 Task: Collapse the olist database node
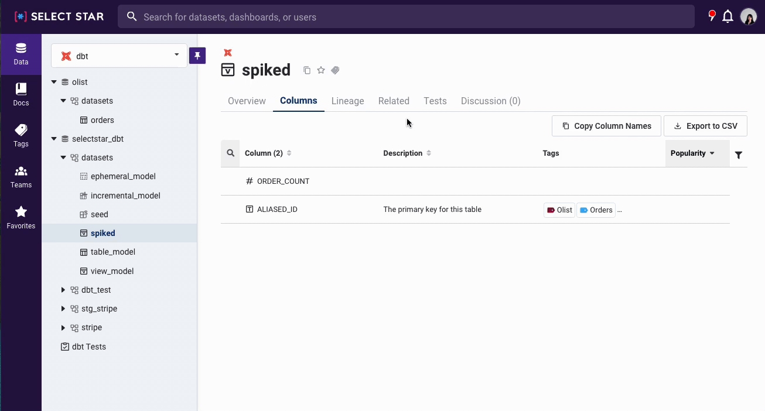coord(54,82)
